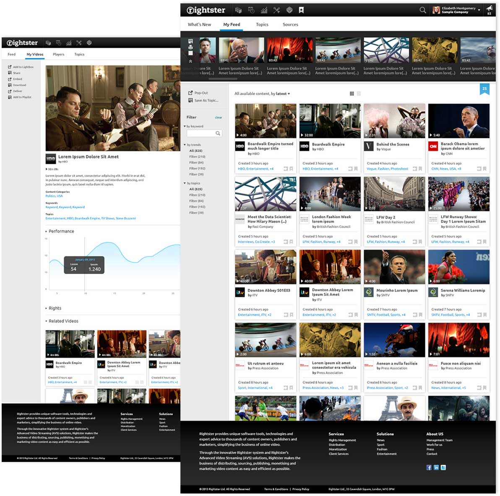Share the LFW Day 2 video card
The width and height of the screenshot is (500, 496).
(414, 242)
